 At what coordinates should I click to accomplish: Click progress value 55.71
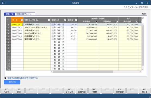click(x=74, y=39)
